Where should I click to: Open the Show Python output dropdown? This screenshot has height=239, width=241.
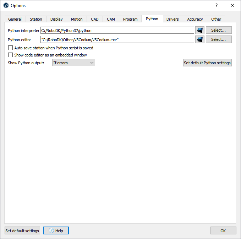(73, 63)
